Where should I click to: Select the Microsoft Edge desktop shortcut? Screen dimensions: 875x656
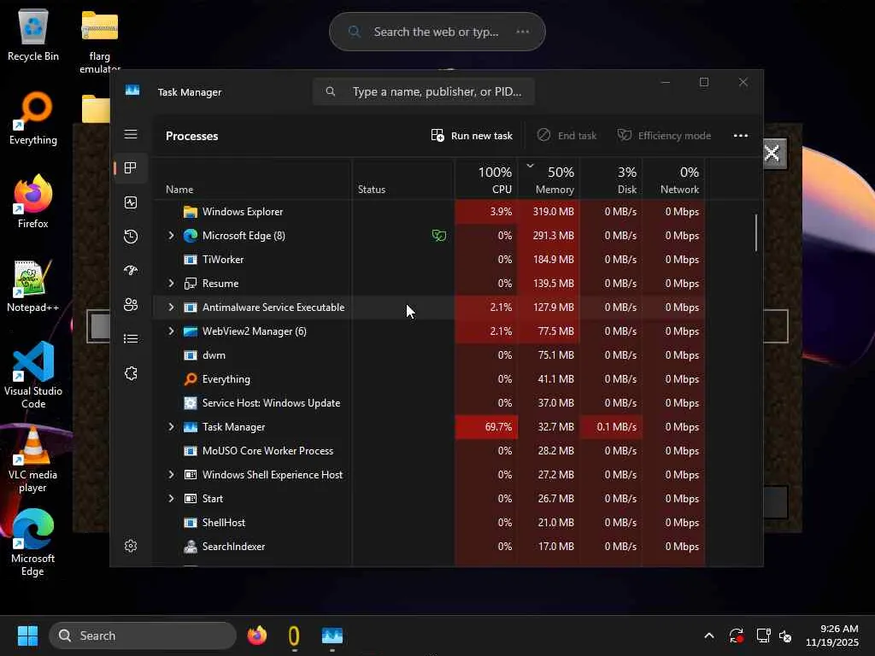33,542
